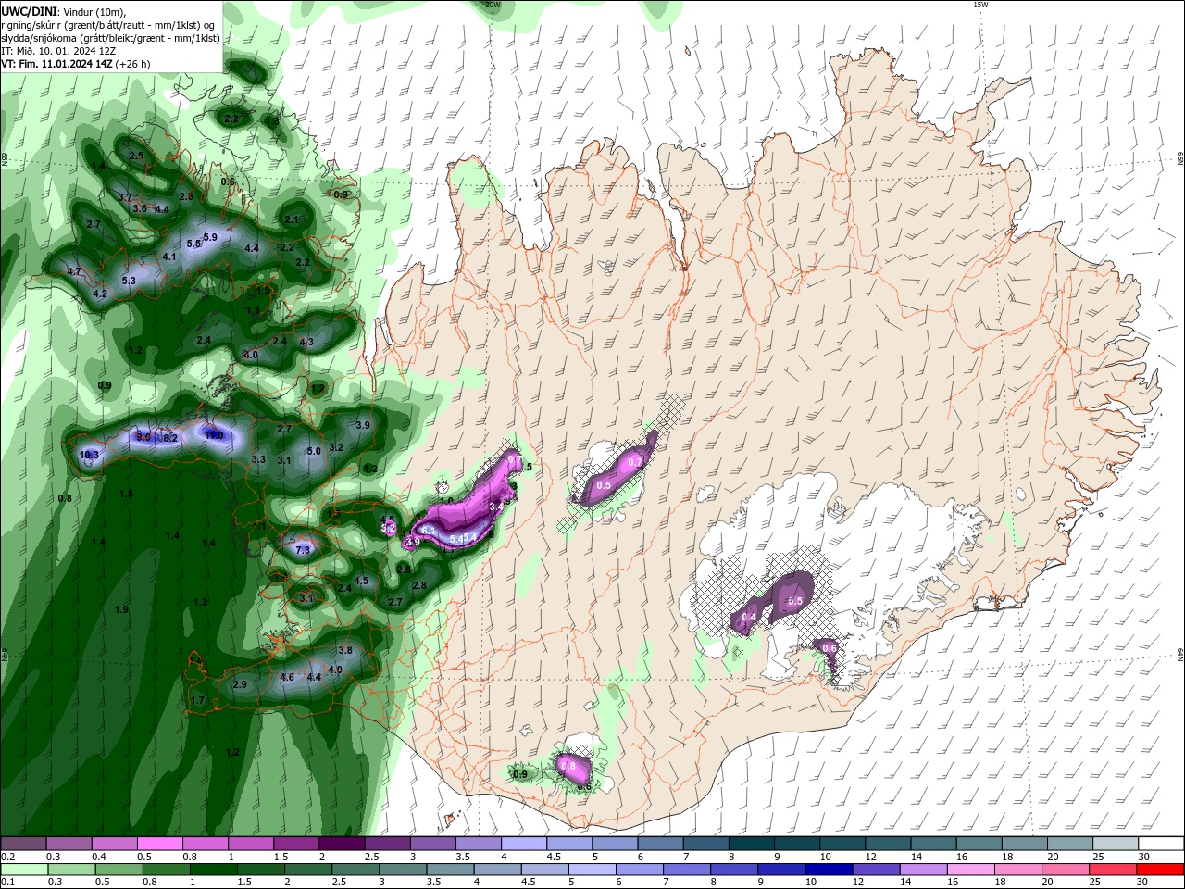Click the palest green 0.1 swatch in lower legend
The height and width of the screenshot is (889, 1185).
[23, 870]
